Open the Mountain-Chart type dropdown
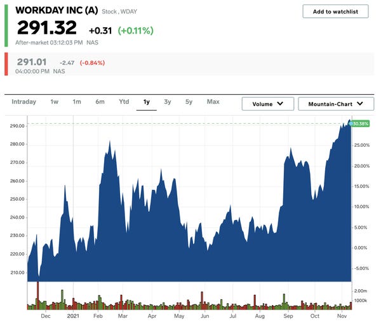The height and width of the screenshot is (326, 381). [336, 104]
